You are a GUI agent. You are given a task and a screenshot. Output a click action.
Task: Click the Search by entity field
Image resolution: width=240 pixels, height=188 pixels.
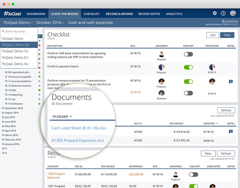tap(19, 31)
